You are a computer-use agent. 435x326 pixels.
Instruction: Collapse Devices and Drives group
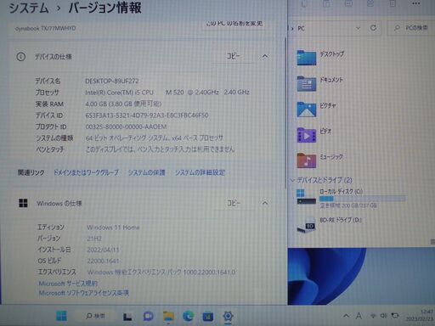pyautogui.click(x=293, y=180)
